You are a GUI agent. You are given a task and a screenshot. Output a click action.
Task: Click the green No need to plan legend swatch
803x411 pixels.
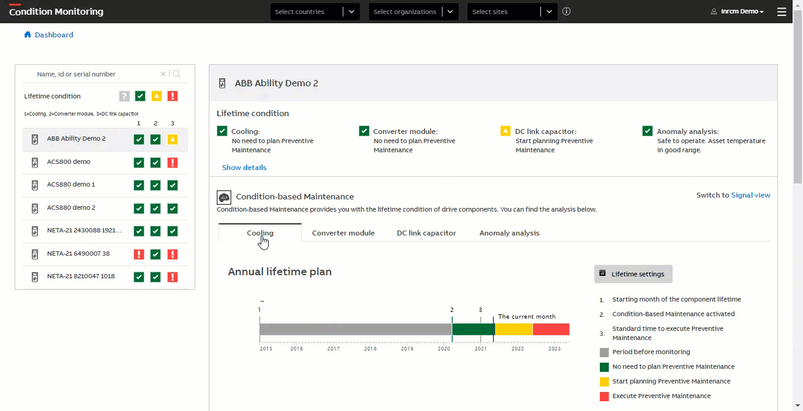(x=604, y=367)
